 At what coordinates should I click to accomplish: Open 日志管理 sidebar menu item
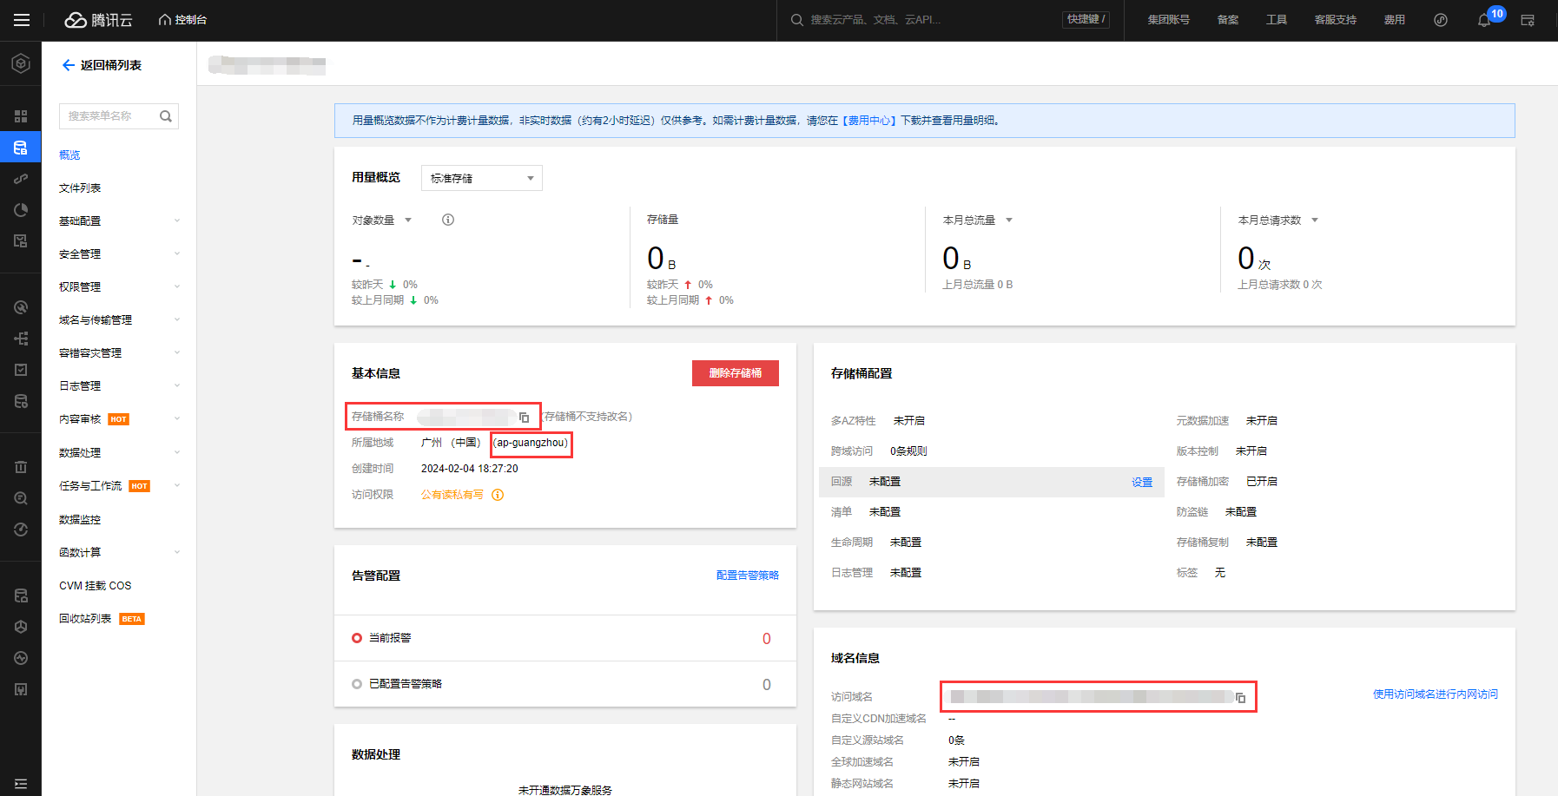coord(80,386)
